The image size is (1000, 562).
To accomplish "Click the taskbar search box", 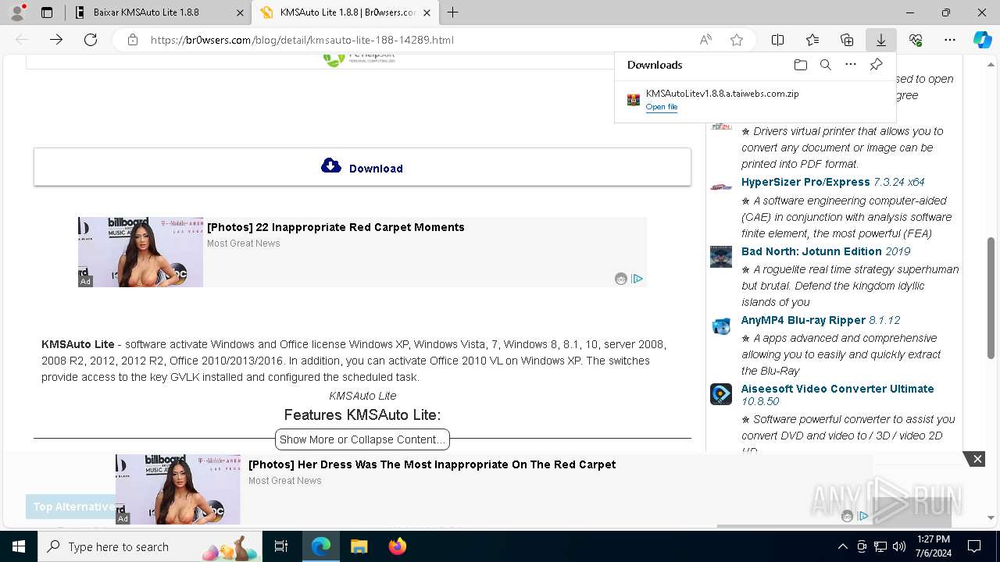I will (152, 546).
